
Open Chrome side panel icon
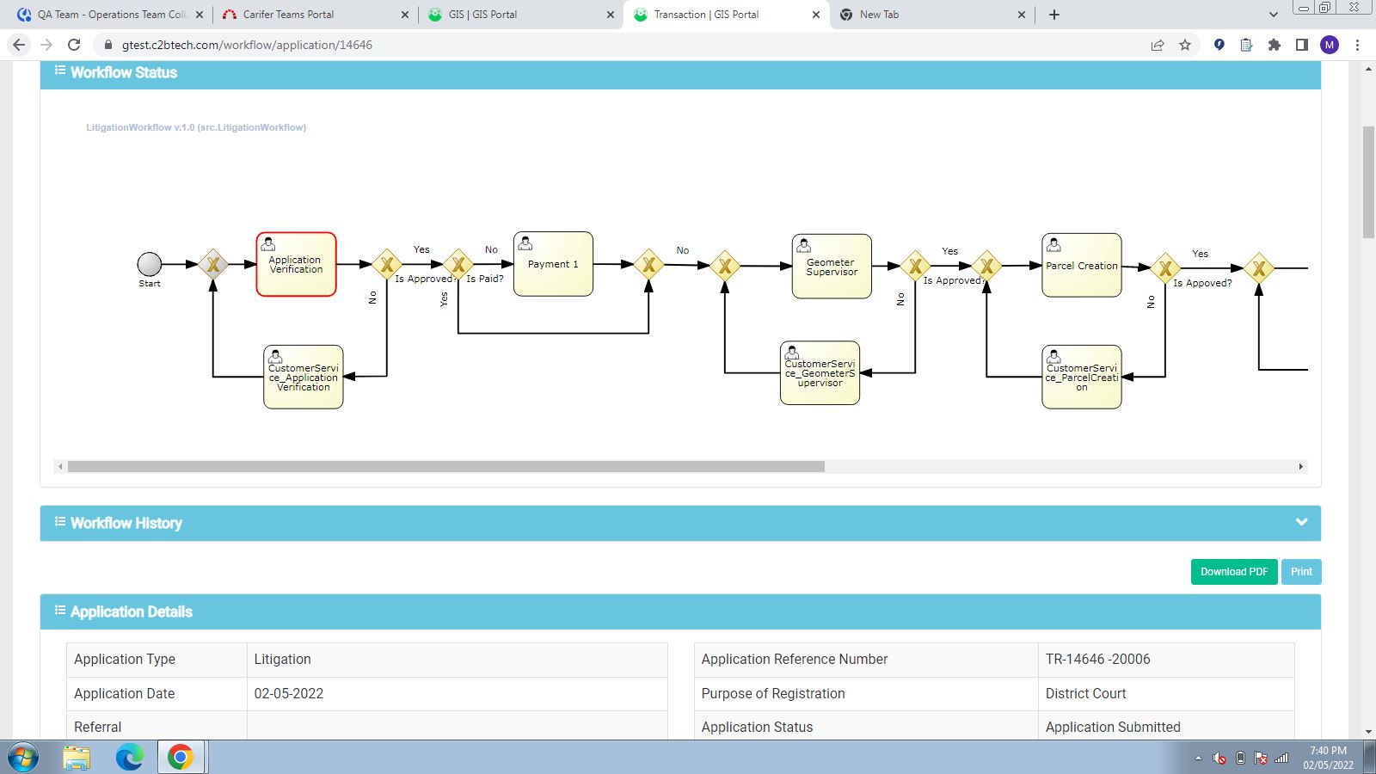pos(1302,45)
